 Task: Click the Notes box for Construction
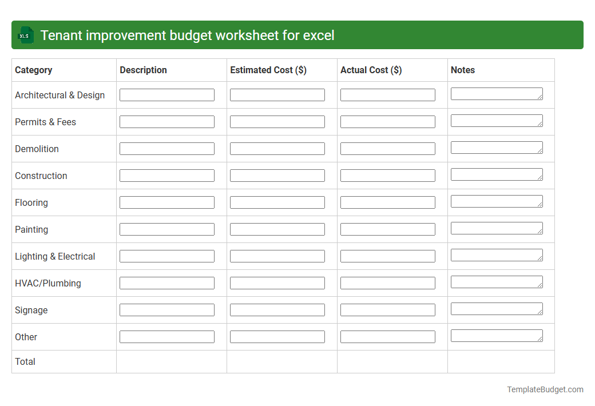tap(495, 174)
